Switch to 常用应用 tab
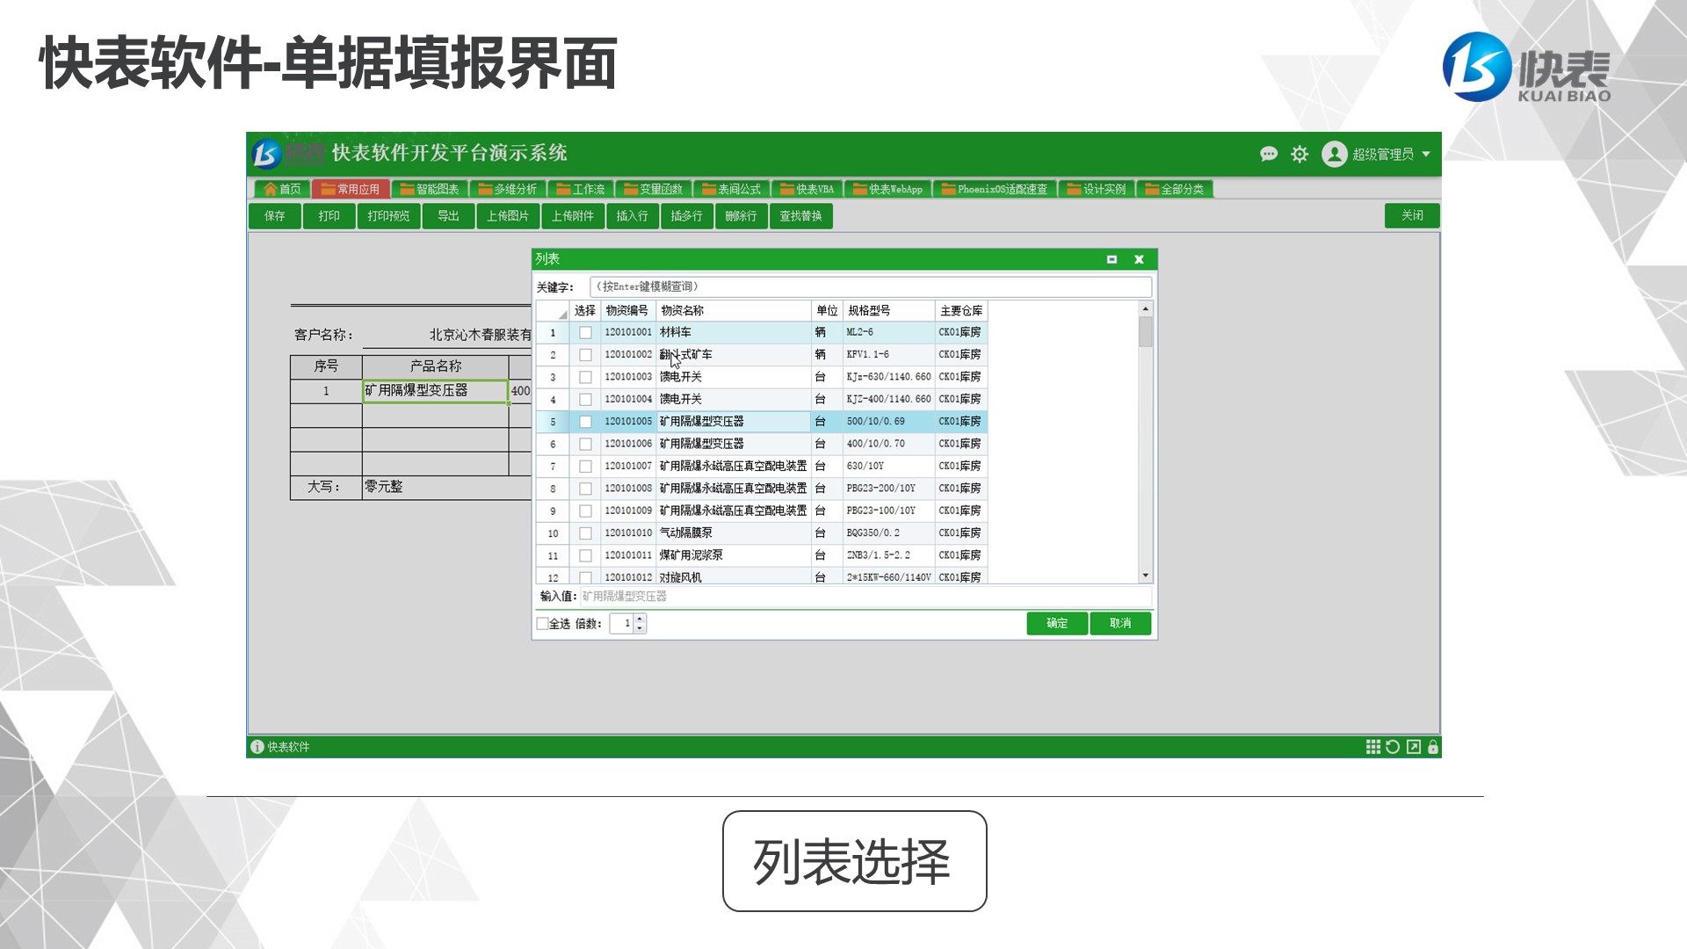This screenshot has width=1687, height=949. (x=350, y=189)
